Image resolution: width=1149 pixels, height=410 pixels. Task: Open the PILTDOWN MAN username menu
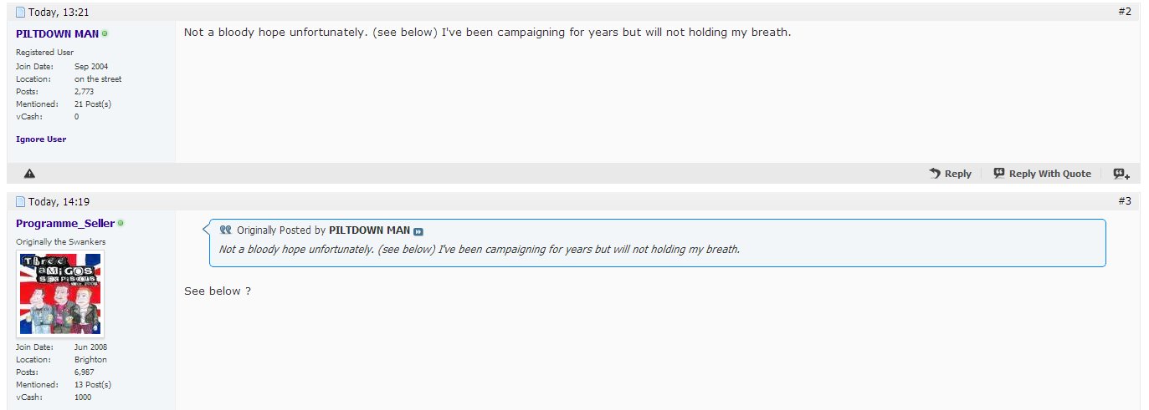pos(57,33)
